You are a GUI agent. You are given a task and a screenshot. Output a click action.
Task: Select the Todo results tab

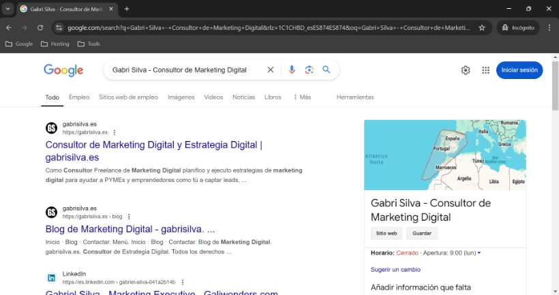point(52,97)
